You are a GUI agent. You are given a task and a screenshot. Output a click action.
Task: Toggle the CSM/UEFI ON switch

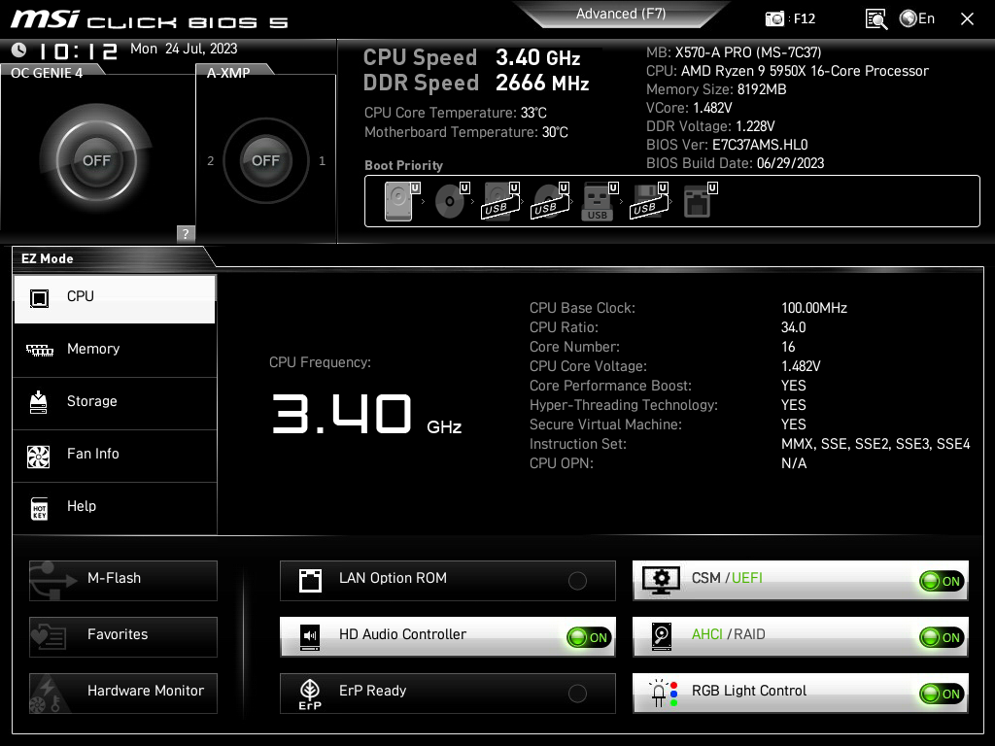coord(942,581)
